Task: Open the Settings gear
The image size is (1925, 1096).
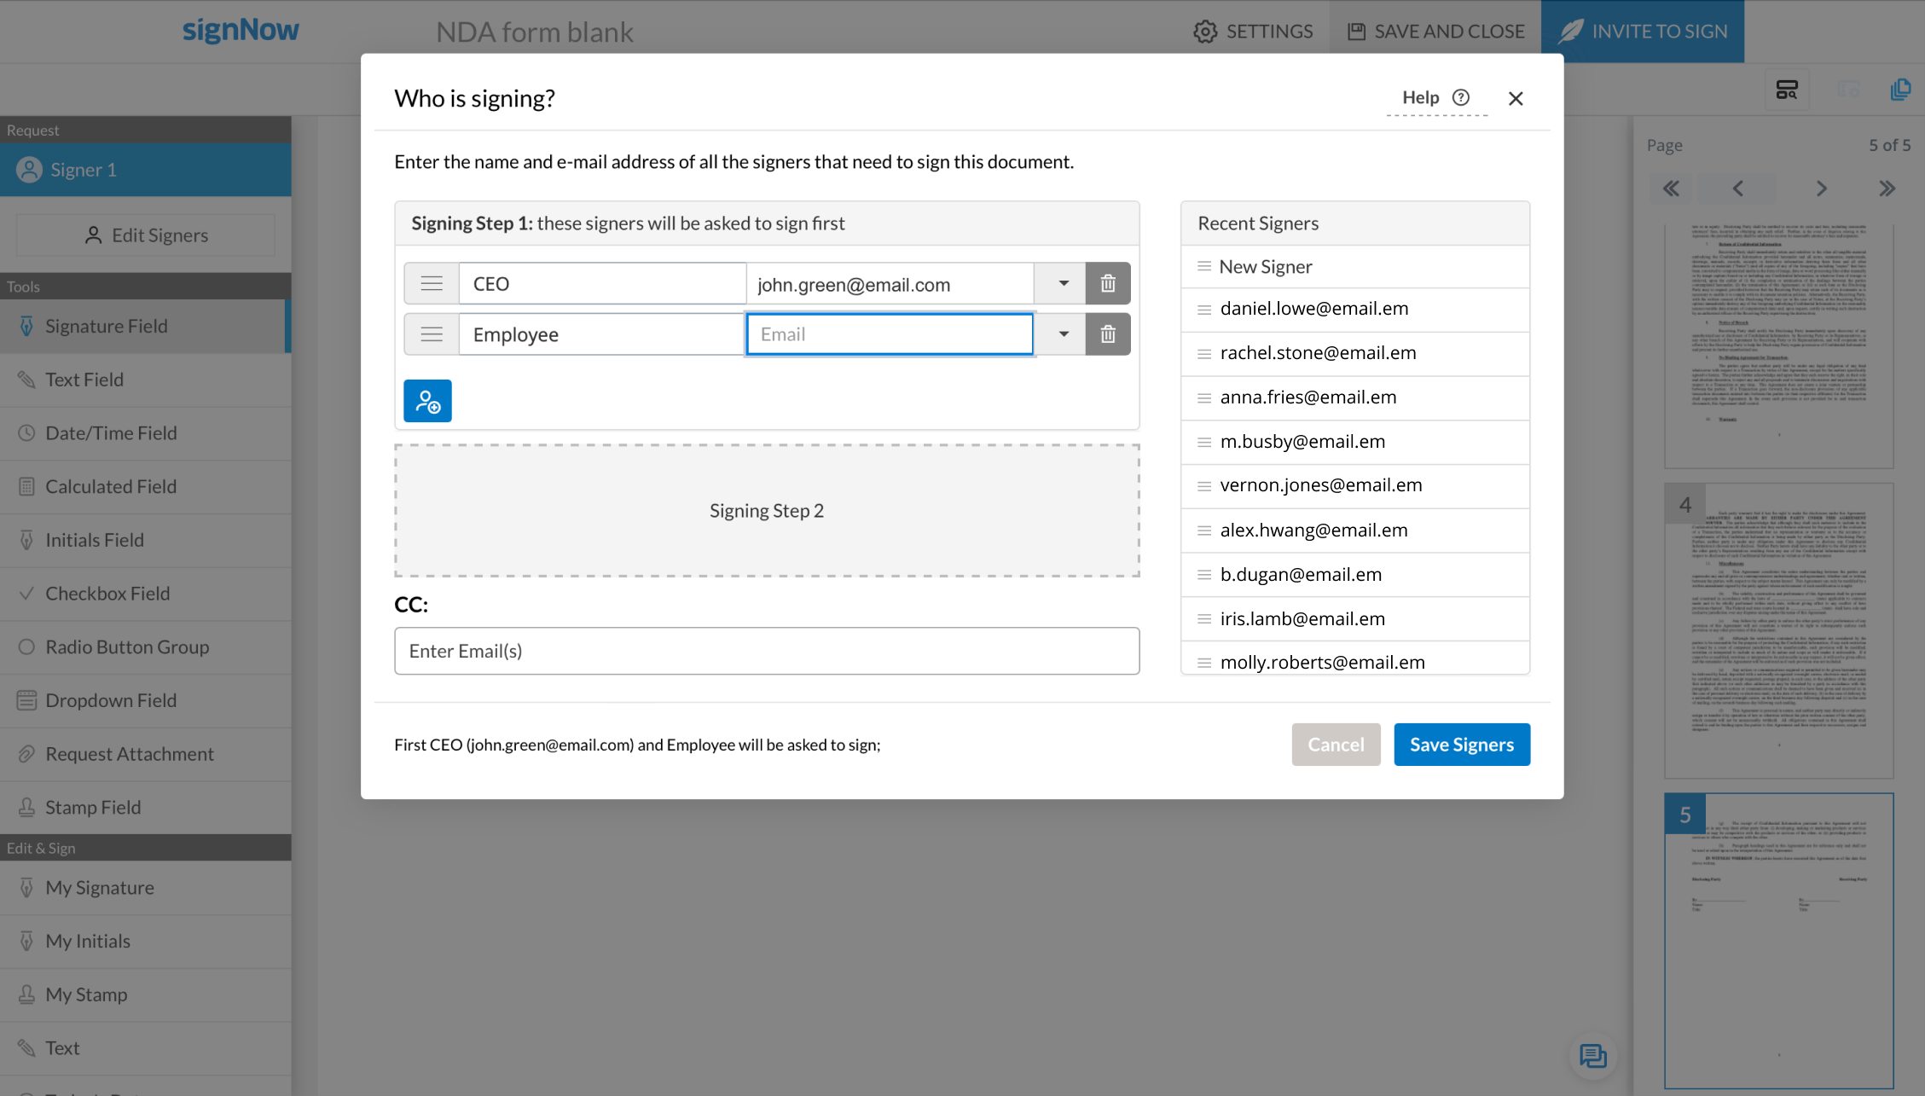Action: click(x=1204, y=32)
